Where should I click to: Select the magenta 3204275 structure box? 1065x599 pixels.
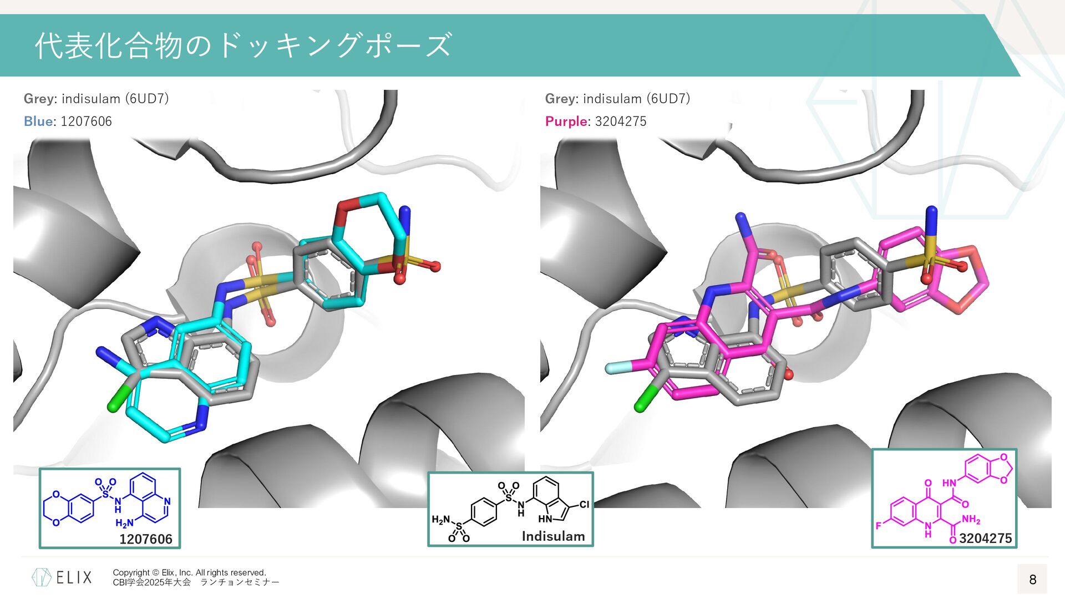(944, 499)
